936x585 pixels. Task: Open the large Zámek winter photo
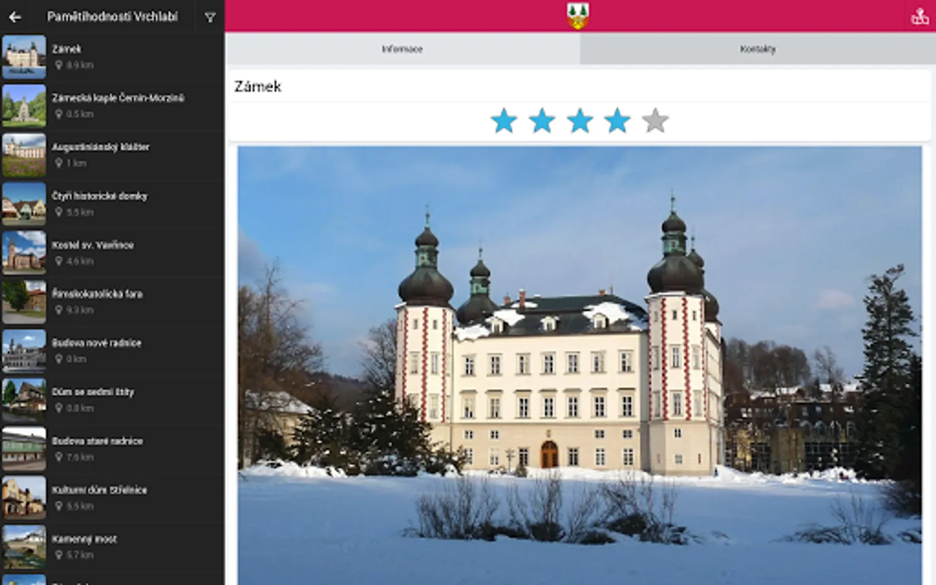click(x=579, y=365)
